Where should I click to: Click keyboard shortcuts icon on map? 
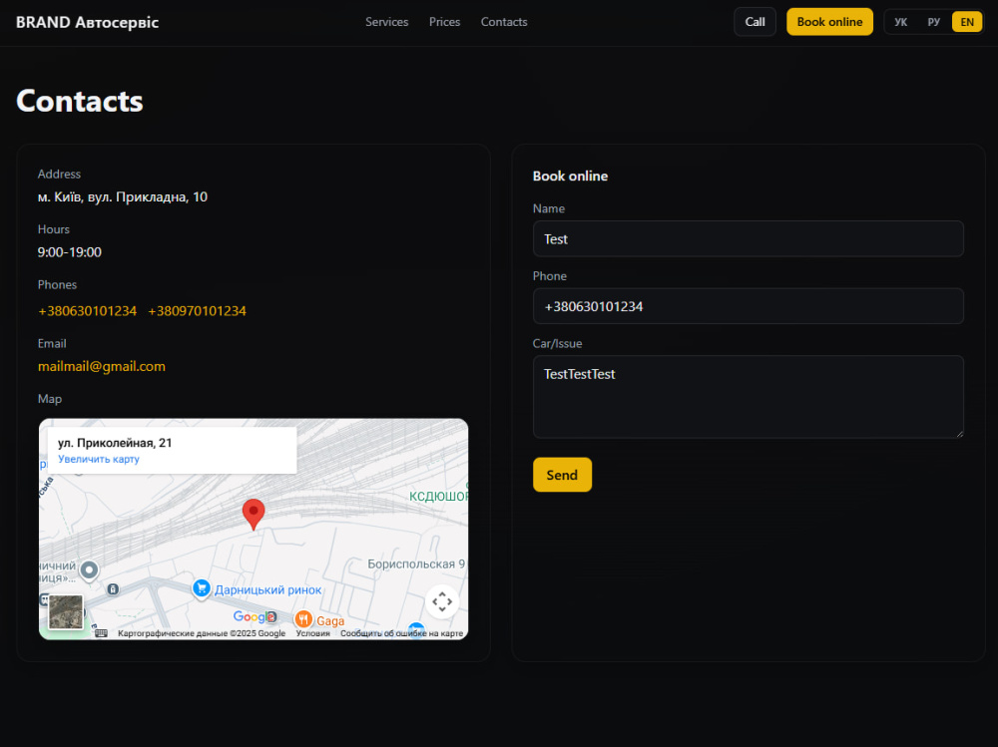tap(101, 633)
